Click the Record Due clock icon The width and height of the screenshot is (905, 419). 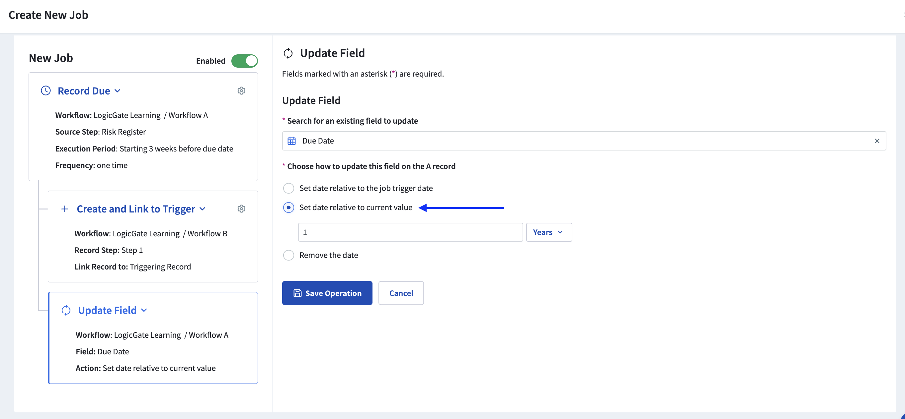46,91
